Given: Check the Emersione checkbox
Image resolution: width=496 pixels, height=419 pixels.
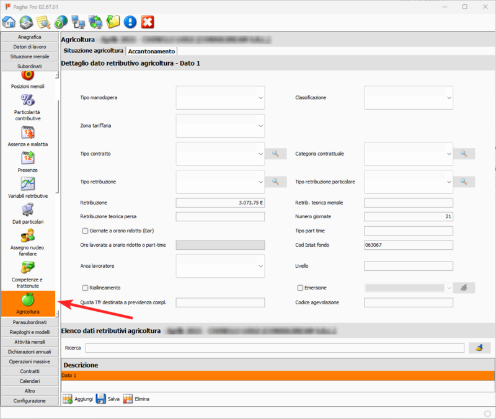Looking at the screenshot, I should [x=301, y=288].
